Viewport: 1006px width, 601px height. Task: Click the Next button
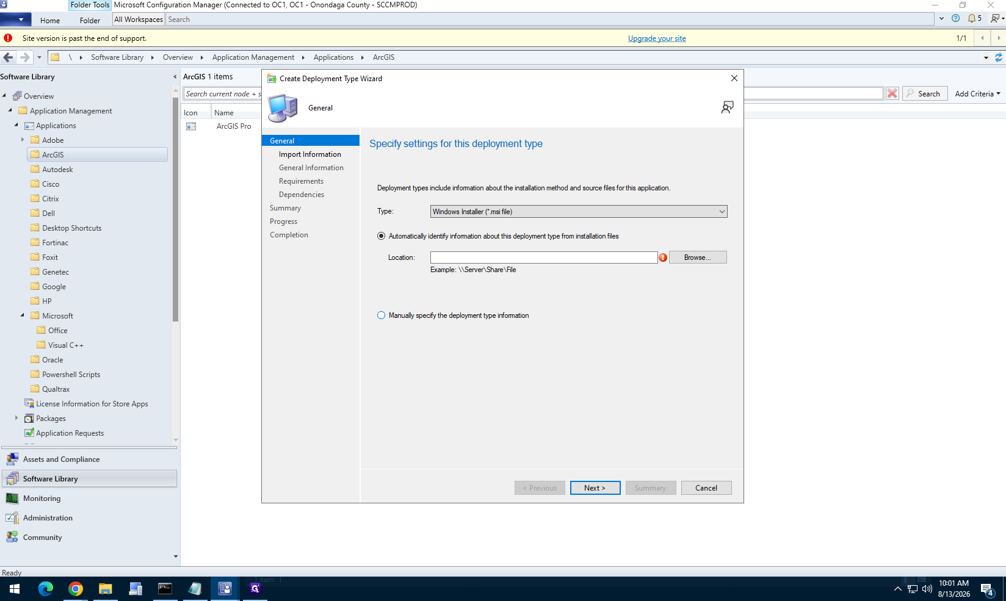tap(595, 488)
